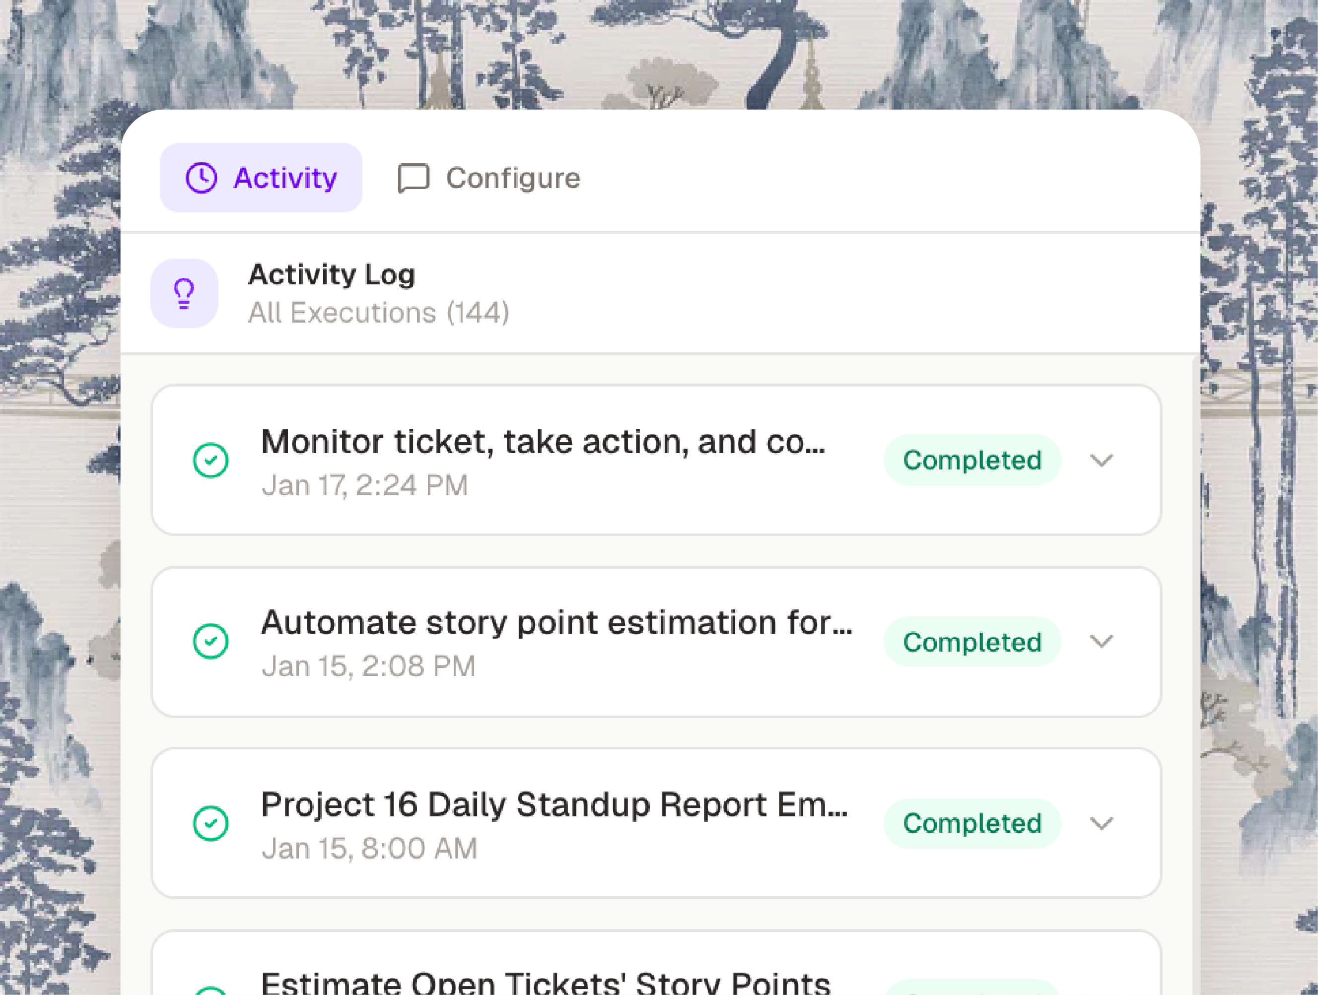Click the checkmark icon on Automate story point estimation
This screenshot has width=1318, height=995.
pos(209,642)
